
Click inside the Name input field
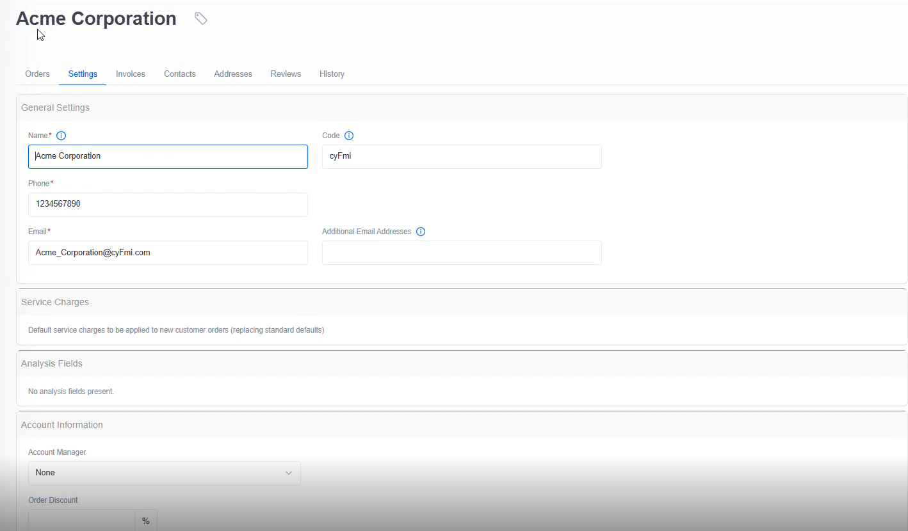[x=168, y=156]
